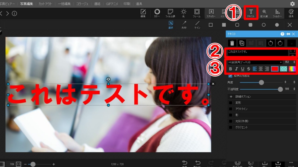Open the フィルム調 (Film) effects tool
The height and width of the screenshot is (167, 298).
170,13
